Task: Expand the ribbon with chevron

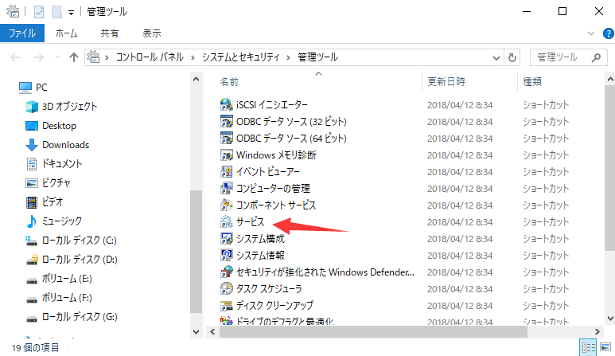Action: pyautogui.click(x=591, y=33)
